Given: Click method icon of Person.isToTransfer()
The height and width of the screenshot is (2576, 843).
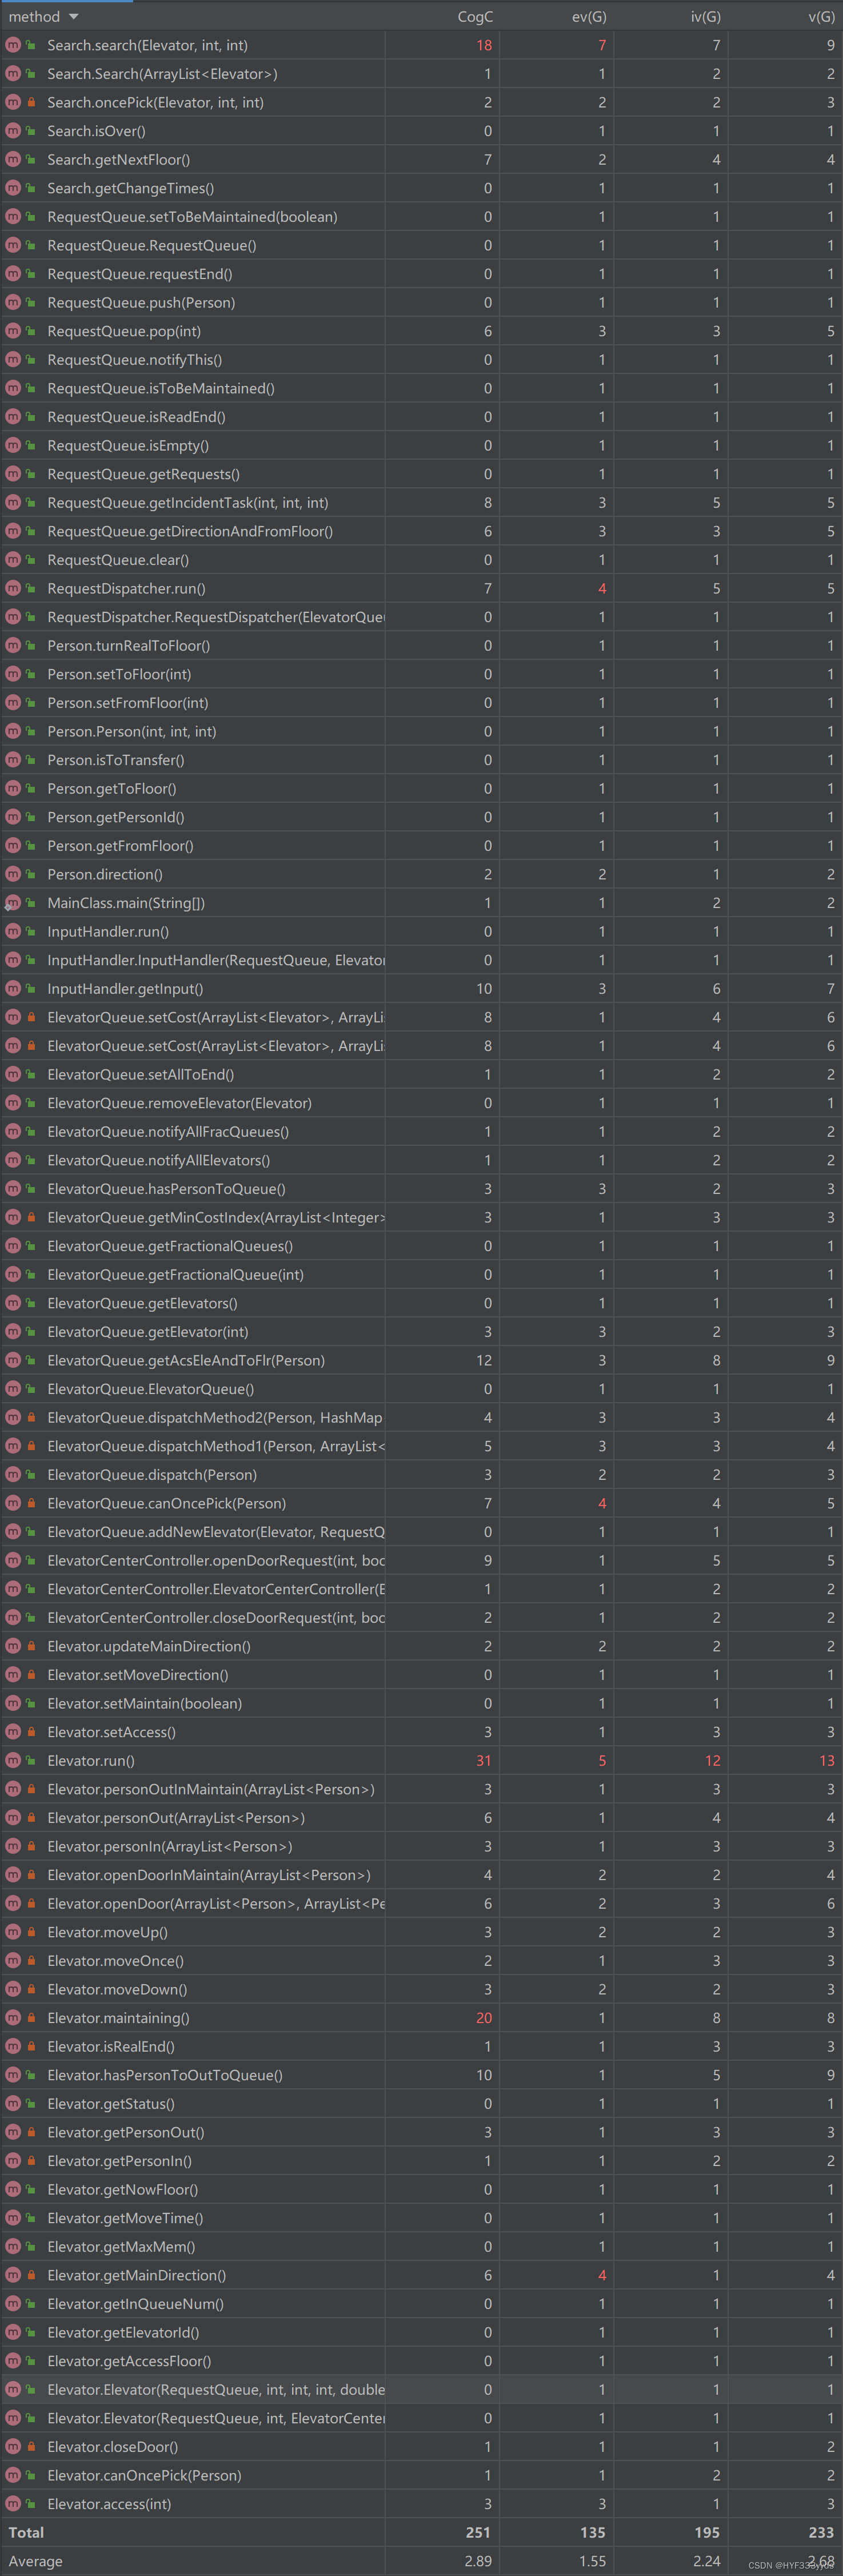Looking at the screenshot, I should pyautogui.click(x=13, y=760).
